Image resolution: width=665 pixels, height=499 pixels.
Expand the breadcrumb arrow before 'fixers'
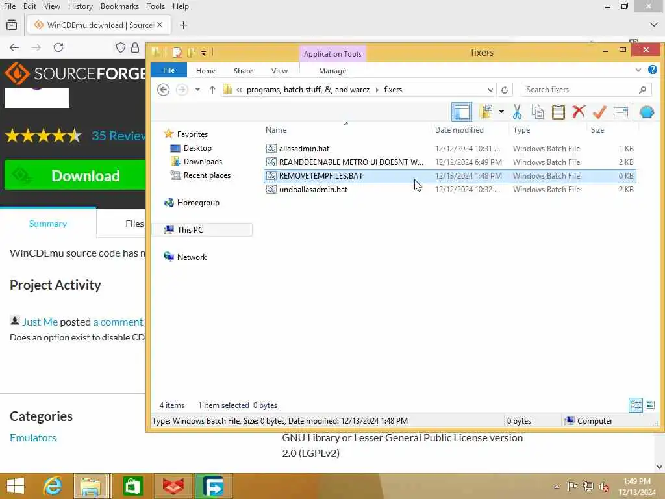click(377, 90)
